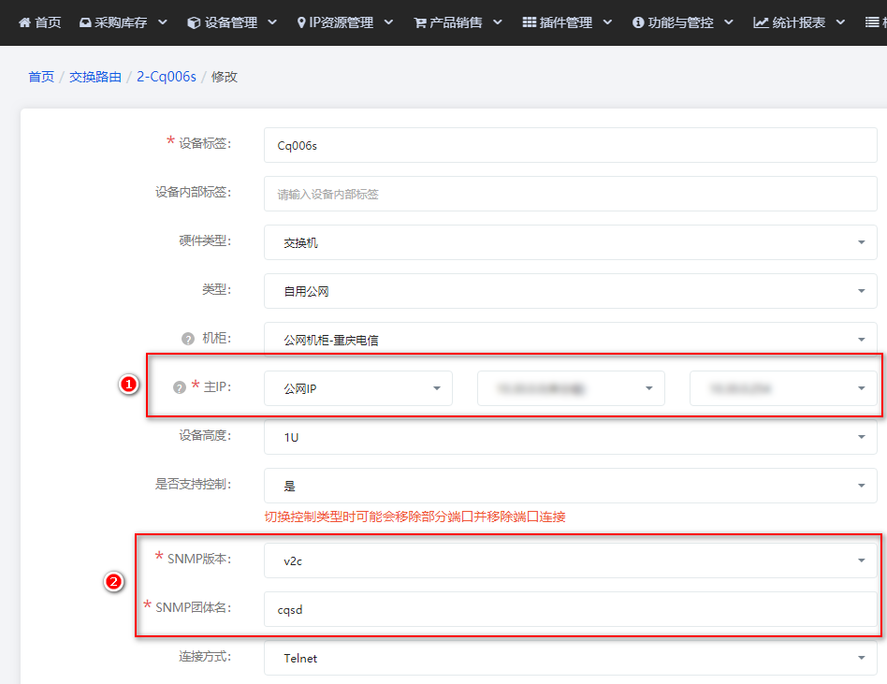Click the IP资源管理 chevron arrow

[388, 22]
